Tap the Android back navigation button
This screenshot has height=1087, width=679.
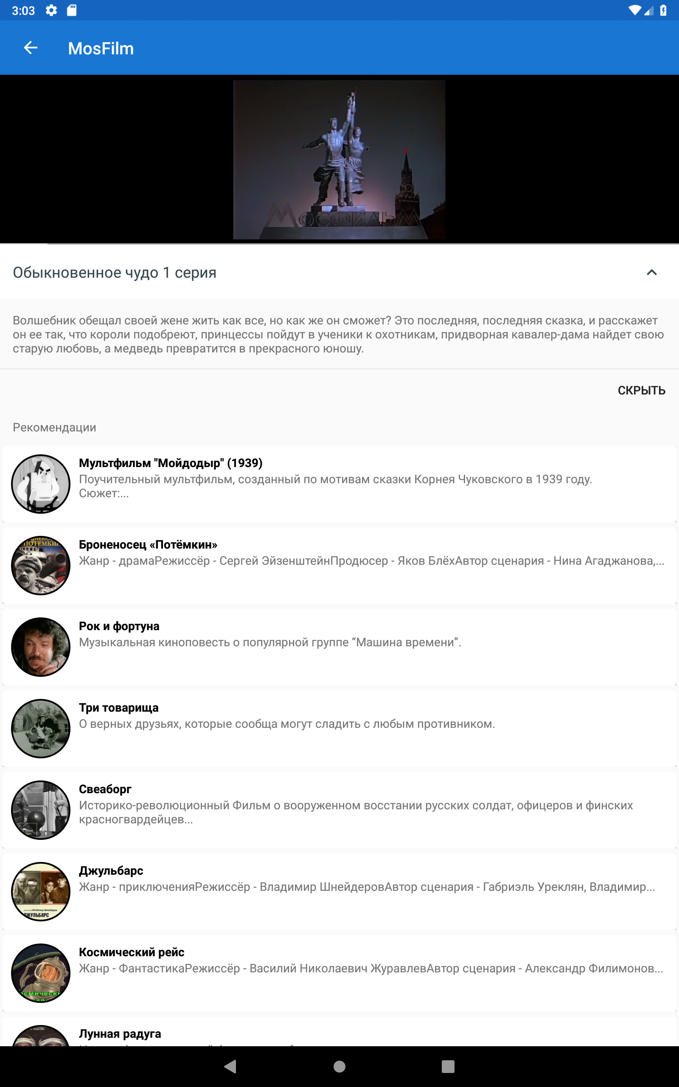[230, 1066]
